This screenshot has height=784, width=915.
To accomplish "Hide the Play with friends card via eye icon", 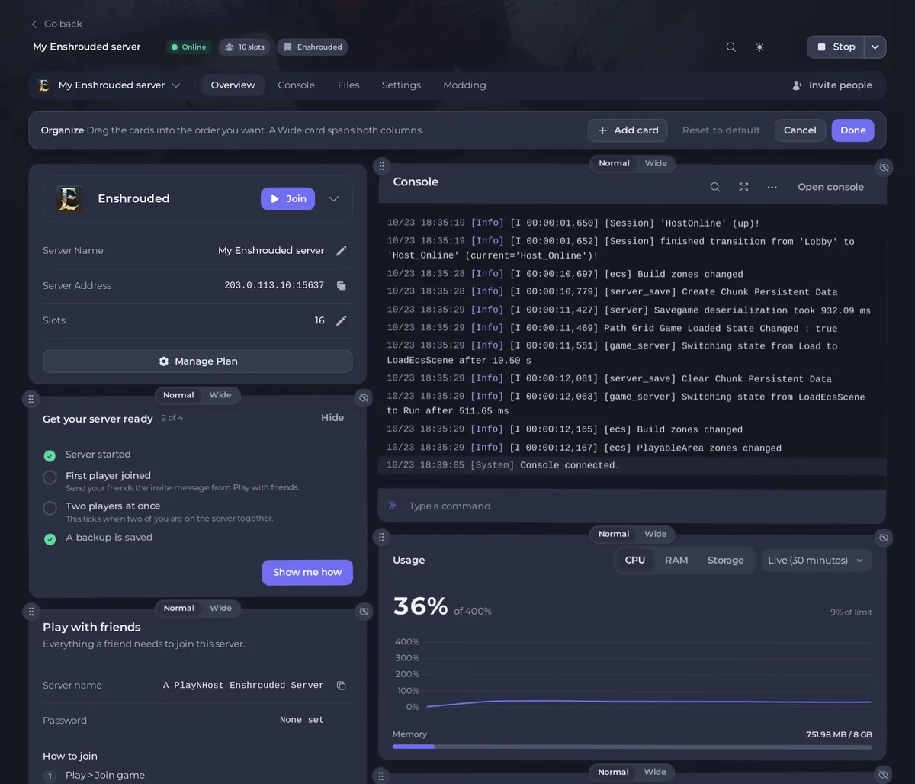I will coord(364,612).
